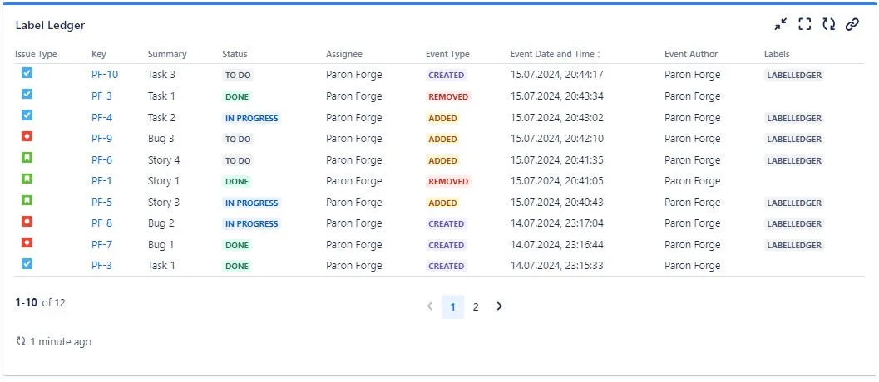Click the '1 minute ago' refresh timestamp
Screen dimensions: 879x382
point(61,341)
